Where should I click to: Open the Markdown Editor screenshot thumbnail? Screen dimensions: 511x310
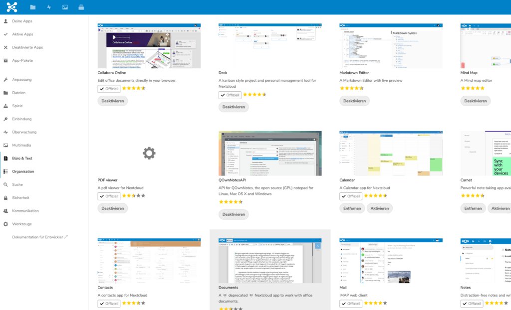click(x=391, y=46)
